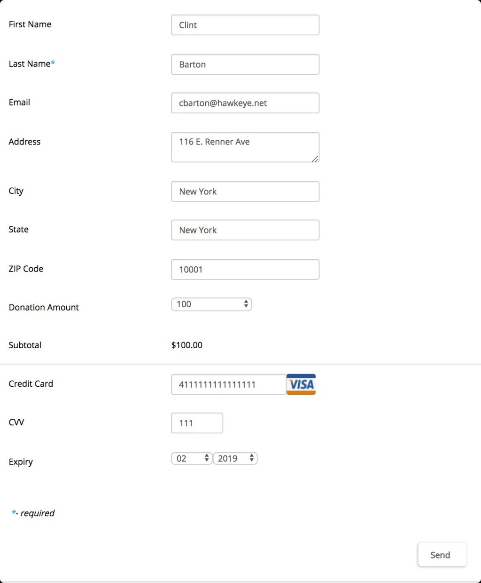481x583 pixels.
Task: Click the Address textarea resize handle
Action: tap(315, 160)
